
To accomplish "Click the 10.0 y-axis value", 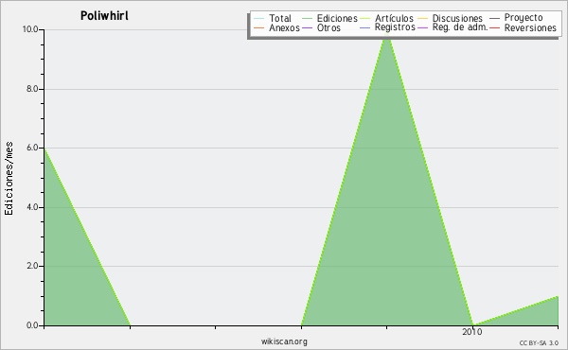I will tap(30, 29).
